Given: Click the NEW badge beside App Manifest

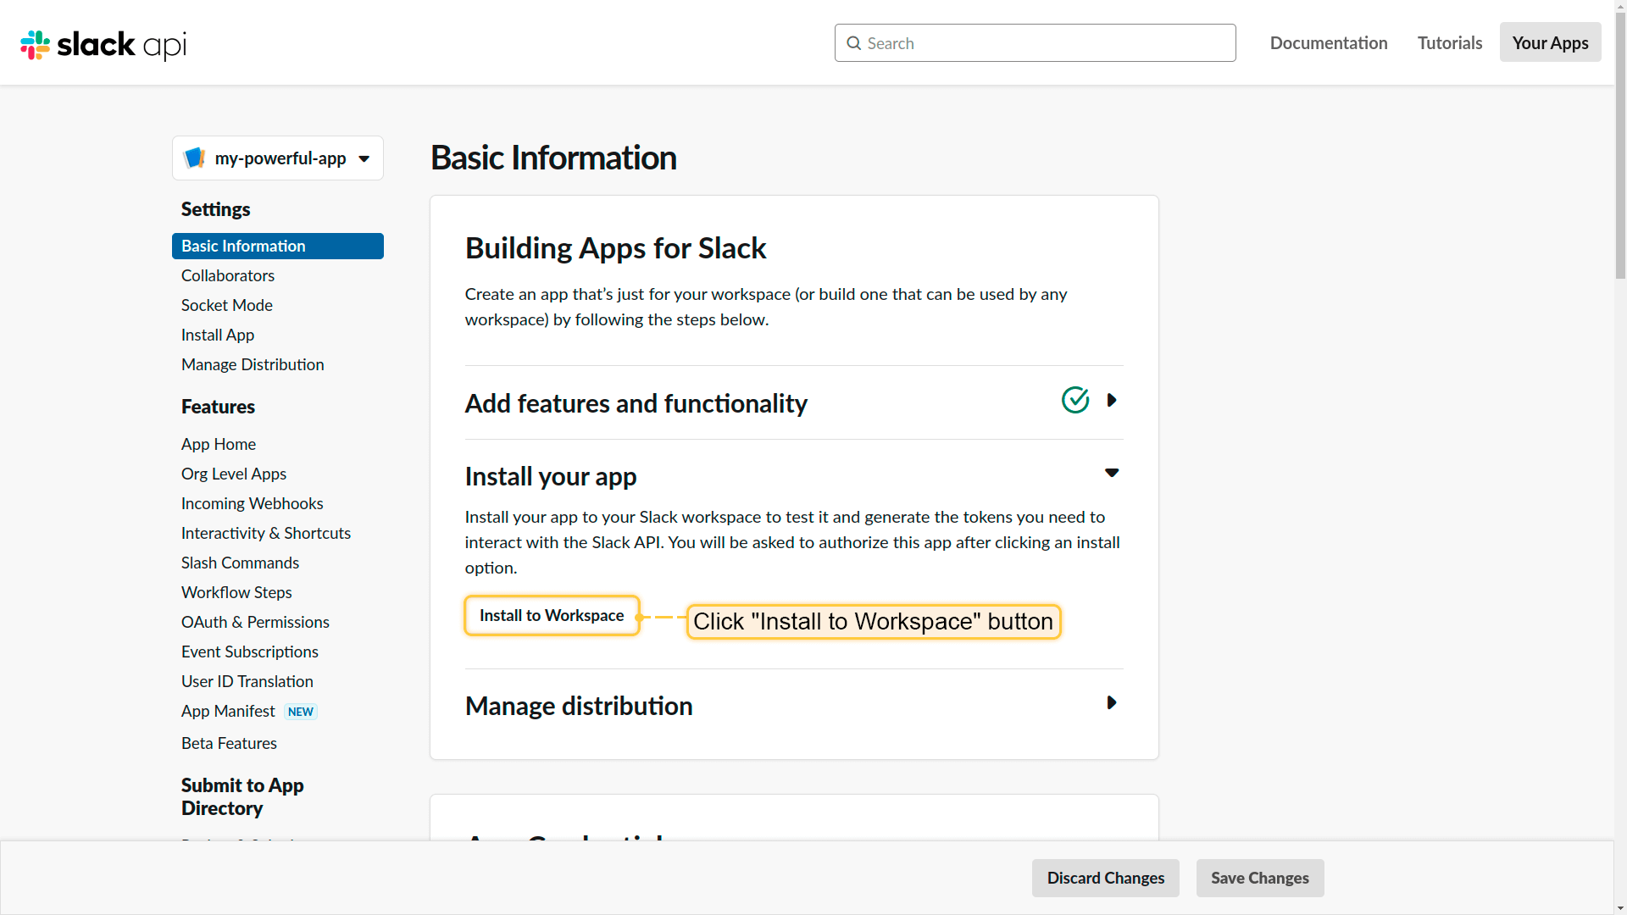Looking at the screenshot, I should 300,712.
